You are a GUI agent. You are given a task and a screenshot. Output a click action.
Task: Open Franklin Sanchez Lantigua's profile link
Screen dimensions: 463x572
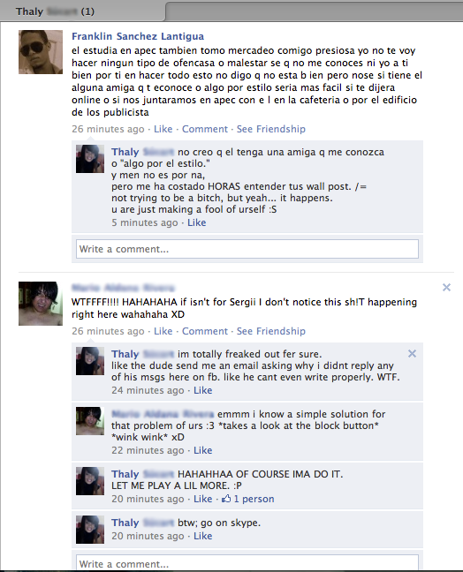click(138, 36)
